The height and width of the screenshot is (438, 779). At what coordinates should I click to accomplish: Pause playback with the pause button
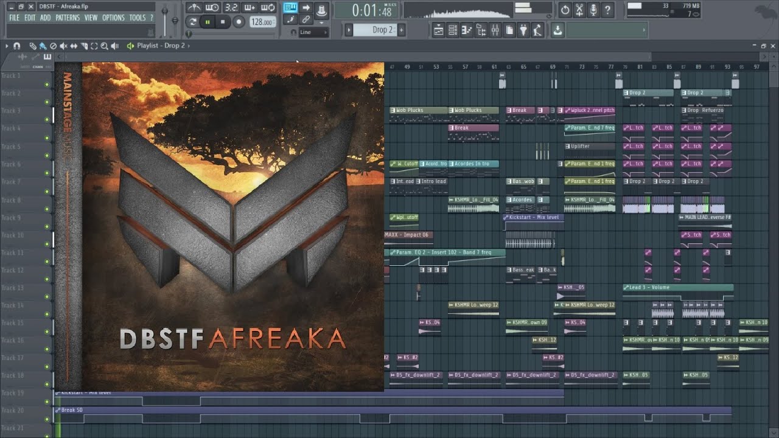(208, 22)
